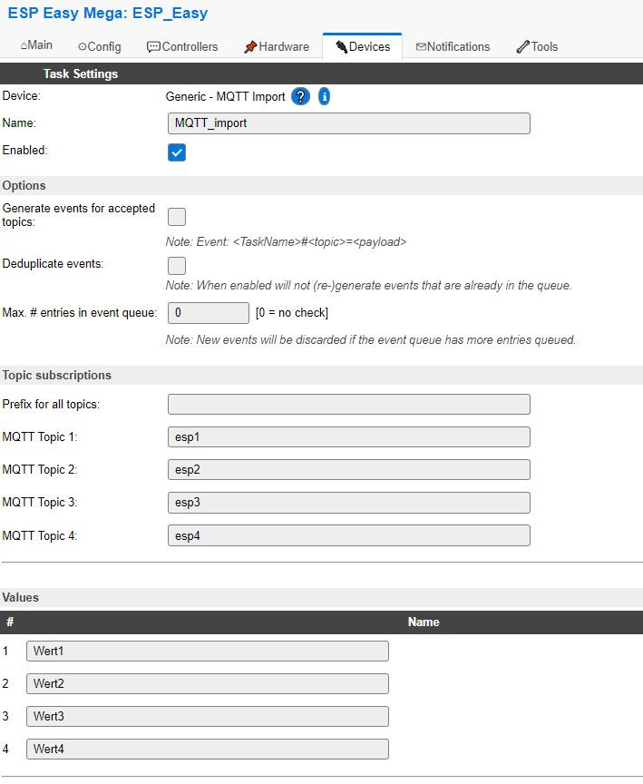This screenshot has width=643, height=784.
Task: Enable Generate events for accepted topics
Action: (176, 217)
